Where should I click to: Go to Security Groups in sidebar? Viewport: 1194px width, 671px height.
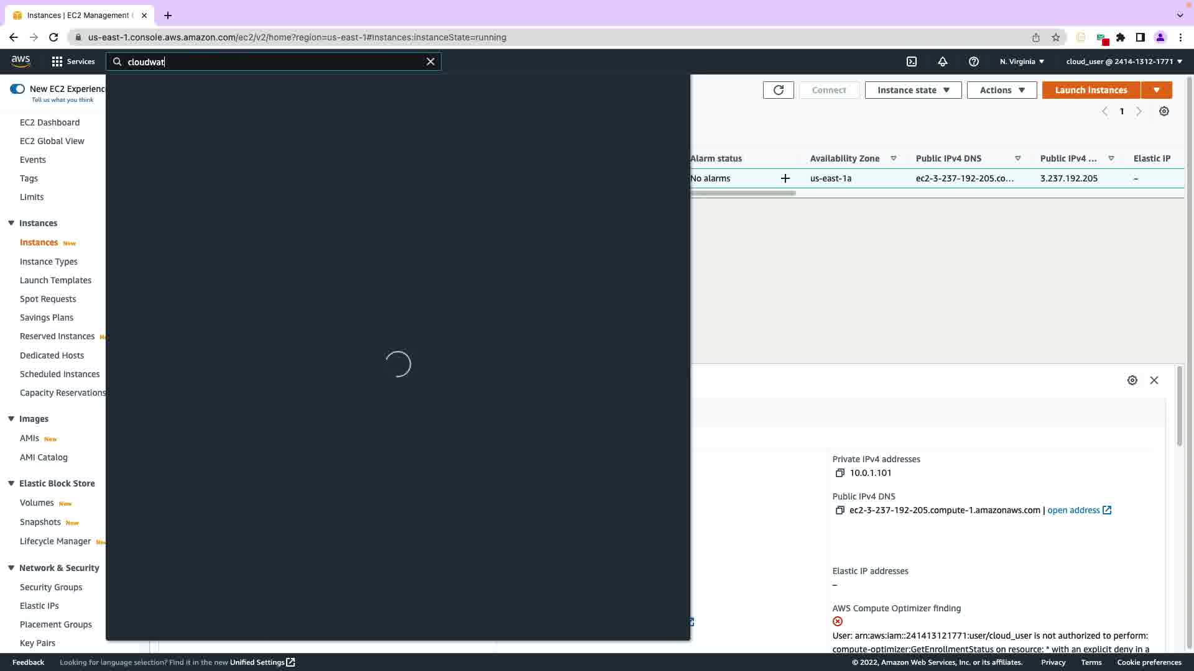tap(51, 587)
